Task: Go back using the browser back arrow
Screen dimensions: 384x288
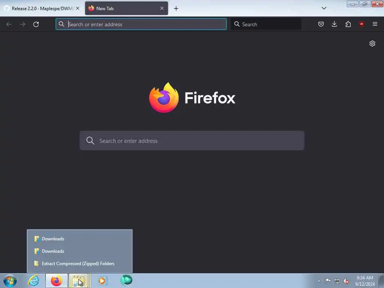Action: coord(9,24)
